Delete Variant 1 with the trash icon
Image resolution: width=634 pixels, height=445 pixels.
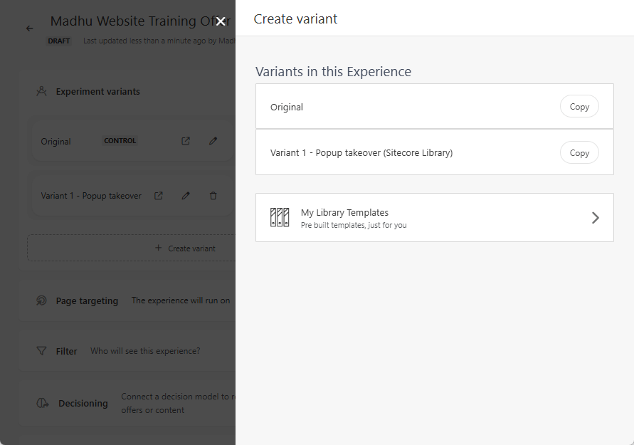(x=213, y=195)
